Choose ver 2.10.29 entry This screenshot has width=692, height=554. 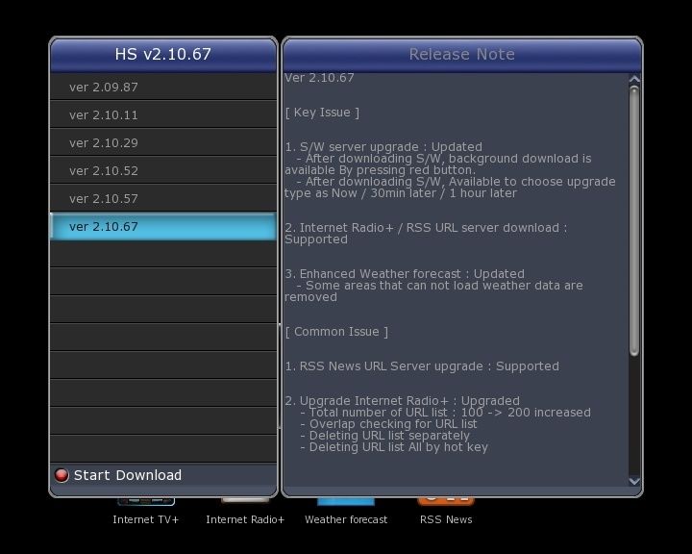point(163,142)
